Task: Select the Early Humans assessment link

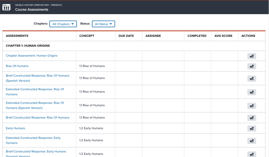Action: [15, 128]
